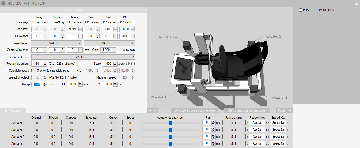Click the PPoseHeave pose key field
The height and width of the screenshot is (148, 360).
[x=74, y=22]
